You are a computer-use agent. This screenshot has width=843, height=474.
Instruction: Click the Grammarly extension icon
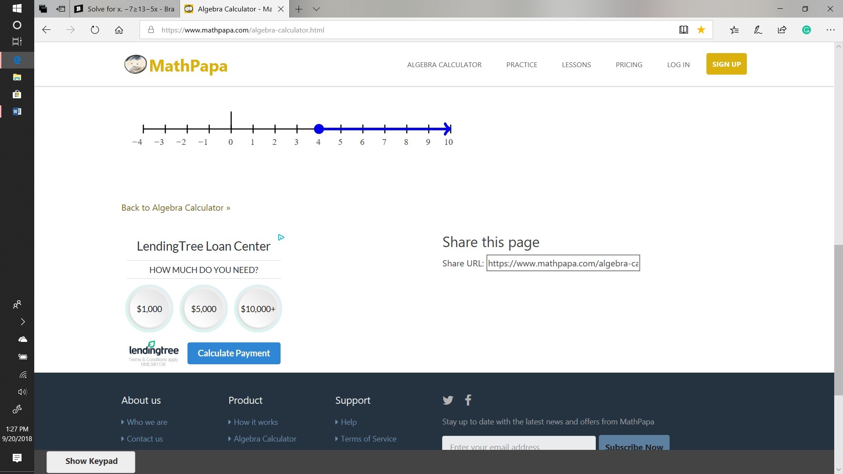click(806, 30)
